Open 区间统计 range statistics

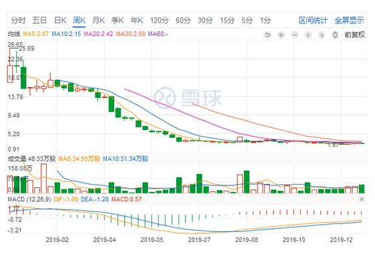(313, 21)
